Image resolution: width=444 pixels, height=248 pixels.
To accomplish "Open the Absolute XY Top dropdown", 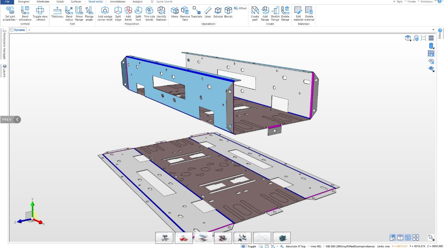I will tap(297, 246).
